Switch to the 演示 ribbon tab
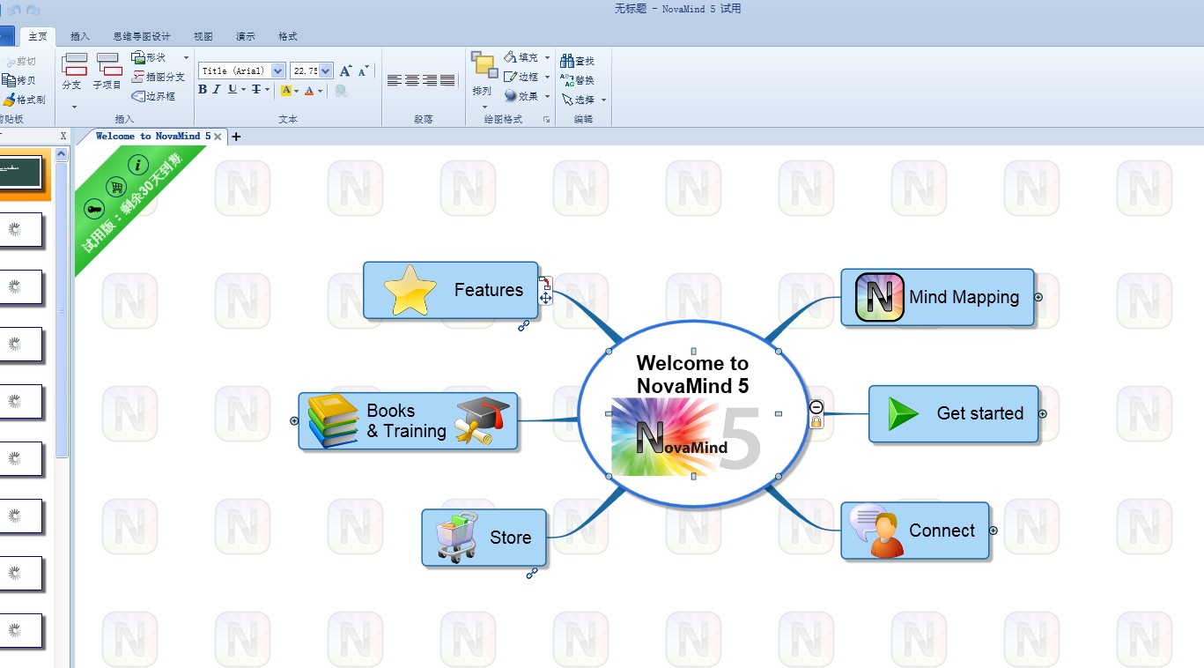The height and width of the screenshot is (668, 1204). (246, 36)
